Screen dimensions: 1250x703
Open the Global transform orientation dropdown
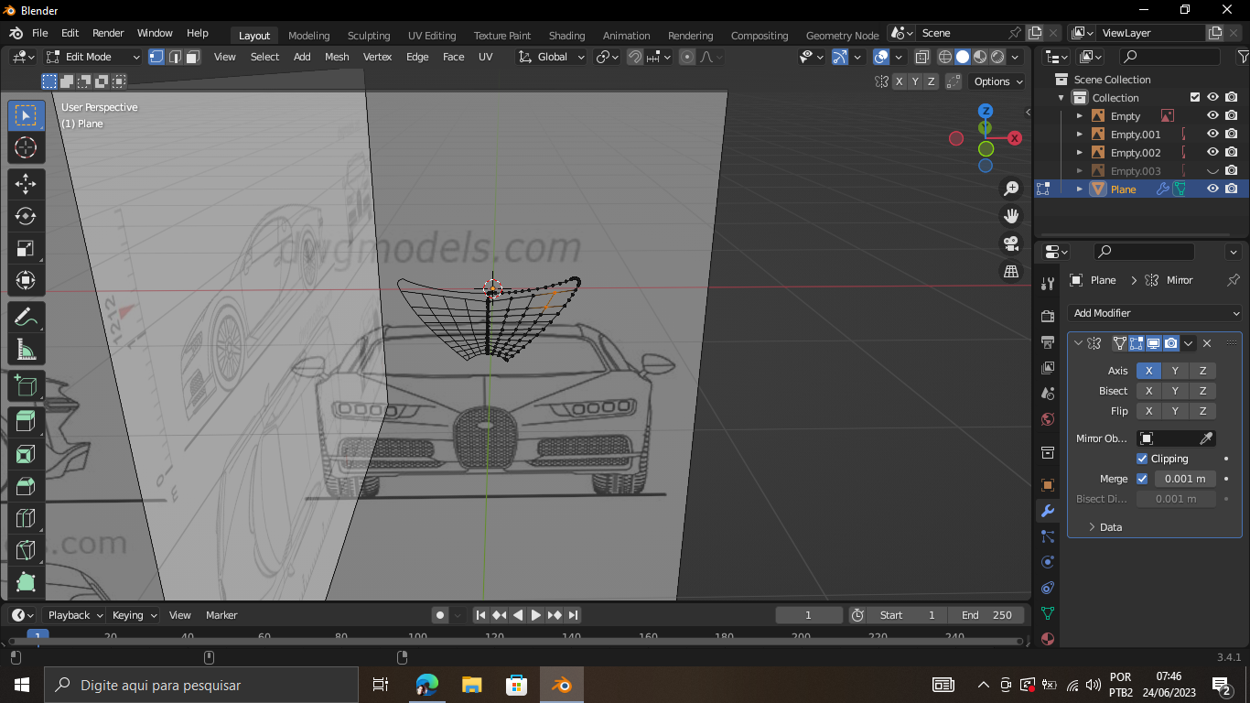tap(552, 57)
